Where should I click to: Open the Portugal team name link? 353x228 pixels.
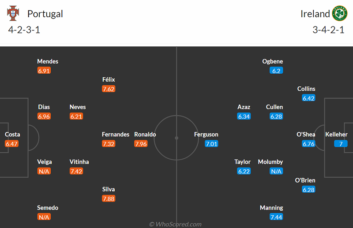click(x=45, y=14)
